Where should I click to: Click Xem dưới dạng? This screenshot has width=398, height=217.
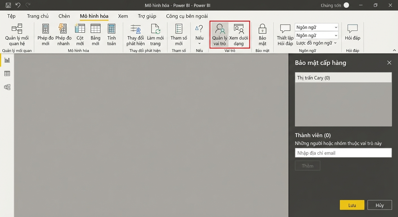[239, 35]
